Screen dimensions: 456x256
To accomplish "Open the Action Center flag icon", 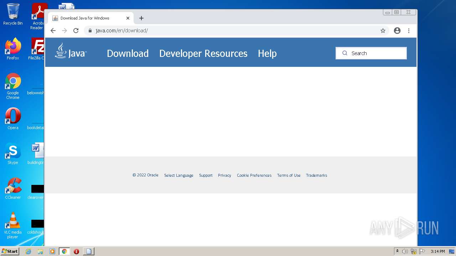I will [422, 251].
